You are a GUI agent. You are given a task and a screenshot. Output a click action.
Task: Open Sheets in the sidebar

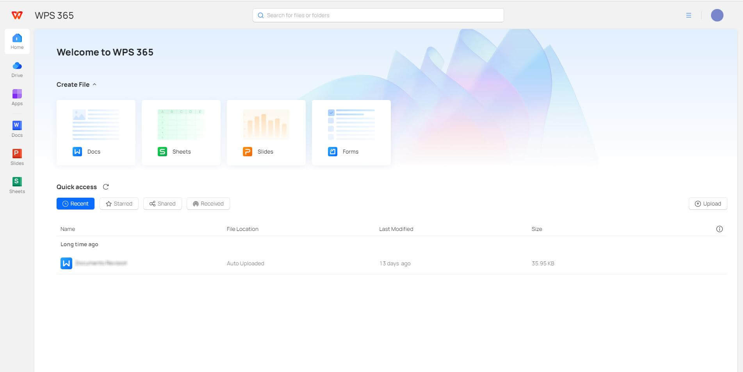click(17, 186)
